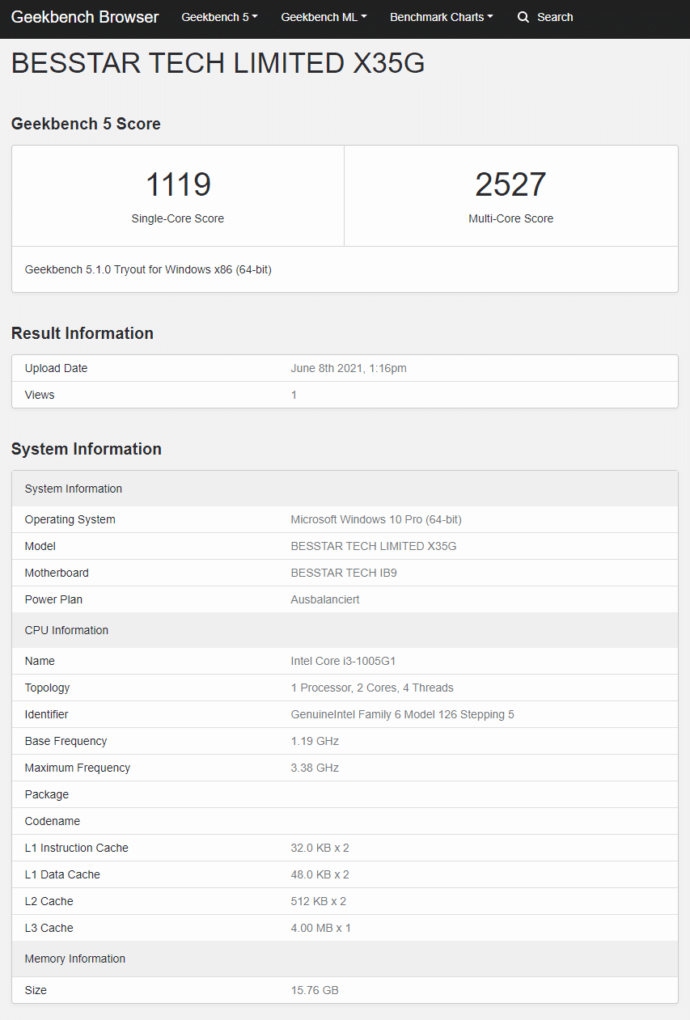Open the Geekbench Browser home link

[x=85, y=17]
